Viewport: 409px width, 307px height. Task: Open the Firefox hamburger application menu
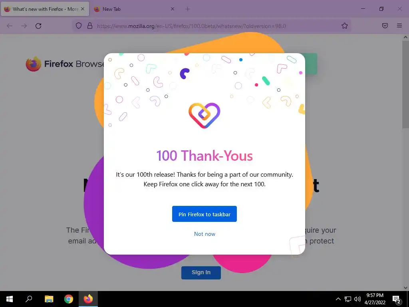399,26
